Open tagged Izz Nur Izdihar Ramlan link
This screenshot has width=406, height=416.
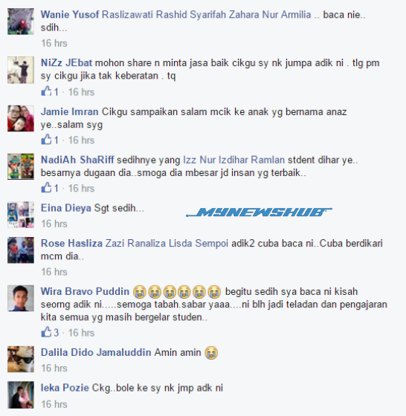coord(234,160)
